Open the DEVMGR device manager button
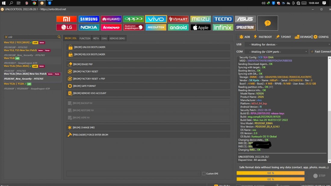 303,37
